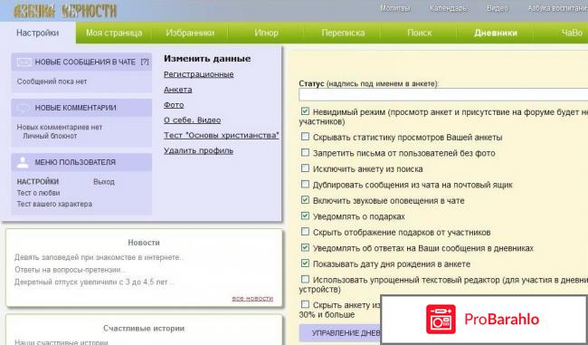Enable Дублировать сообщения из чата на почтовый ящик

pyautogui.click(x=305, y=184)
